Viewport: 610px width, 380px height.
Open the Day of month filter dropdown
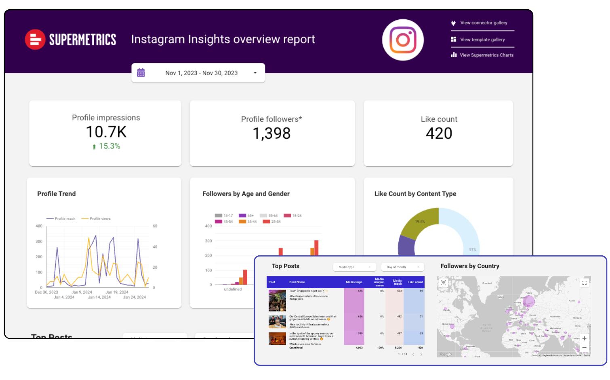[x=402, y=267]
